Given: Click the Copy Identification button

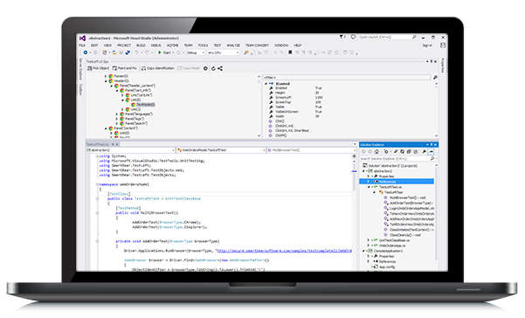Looking at the screenshot, I should tap(158, 68).
